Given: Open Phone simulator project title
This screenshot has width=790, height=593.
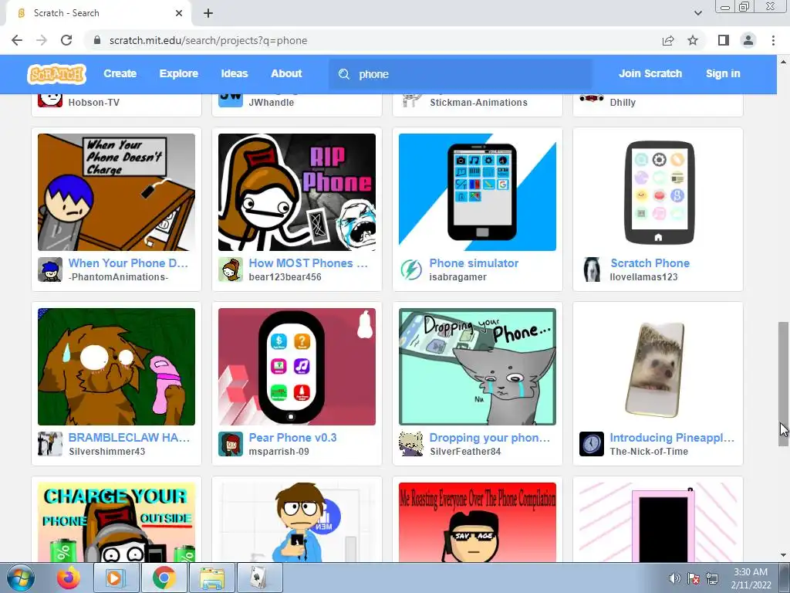Looking at the screenshot, I should point(474,263).
